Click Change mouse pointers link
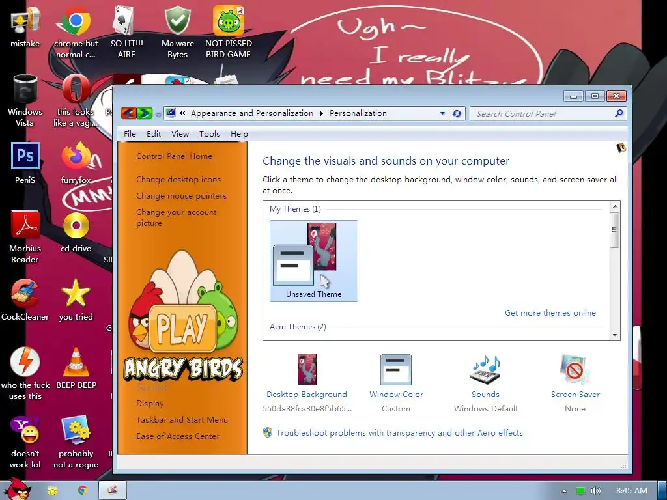The image size is (667, 500). [x=181, y=196]
